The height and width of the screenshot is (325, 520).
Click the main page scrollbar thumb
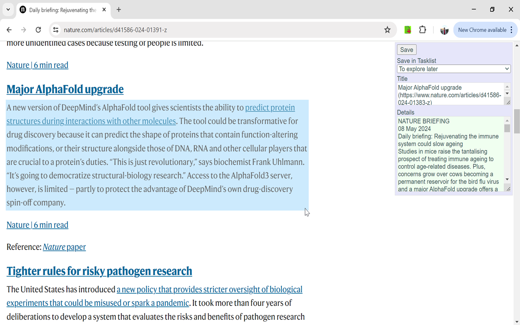(x=517, y=121)
